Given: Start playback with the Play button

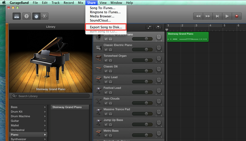Looking at the screenshot, I should click(x=227, y=16).
